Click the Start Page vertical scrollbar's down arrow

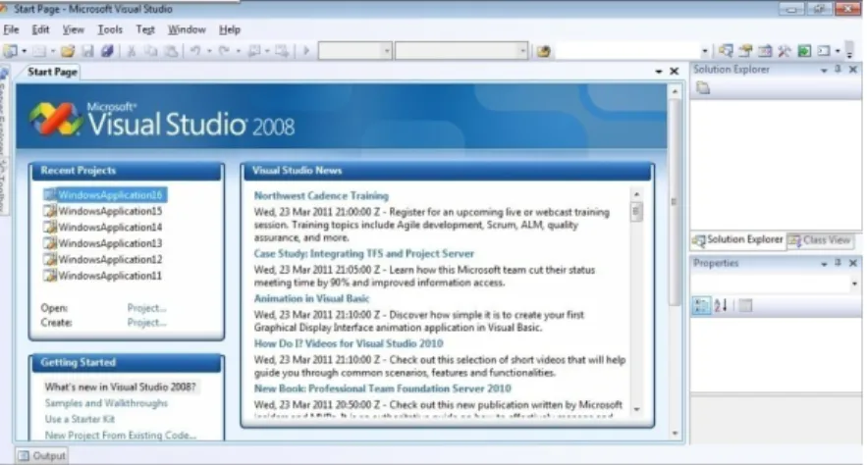click(x=675, y=434)
